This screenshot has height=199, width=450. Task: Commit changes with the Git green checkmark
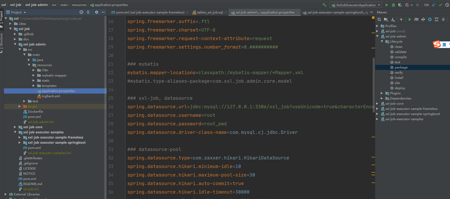coord(441,5)
